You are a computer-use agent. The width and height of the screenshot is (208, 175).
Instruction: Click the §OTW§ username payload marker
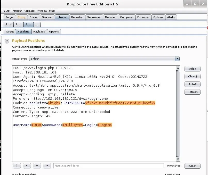(36, 125)
